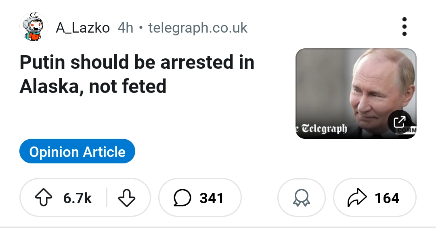
Task: Tap the Telegraph logo watermark on the thumbnail
Action: point(323,129)
